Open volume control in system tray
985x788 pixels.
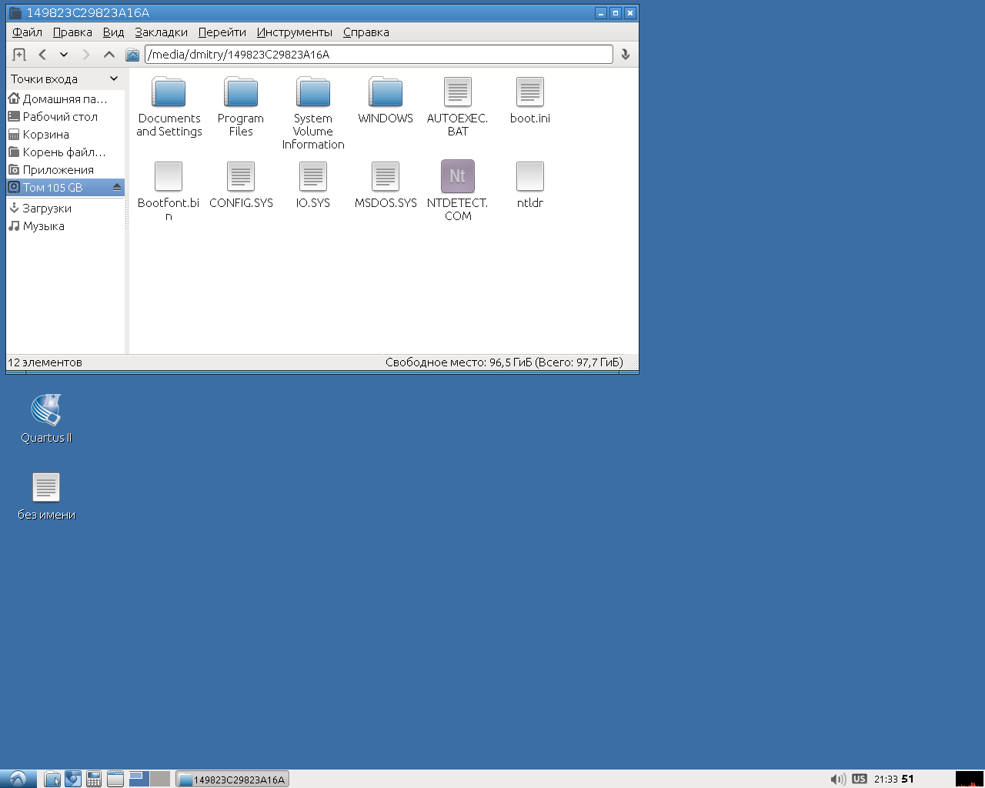(x=838, y=780)
